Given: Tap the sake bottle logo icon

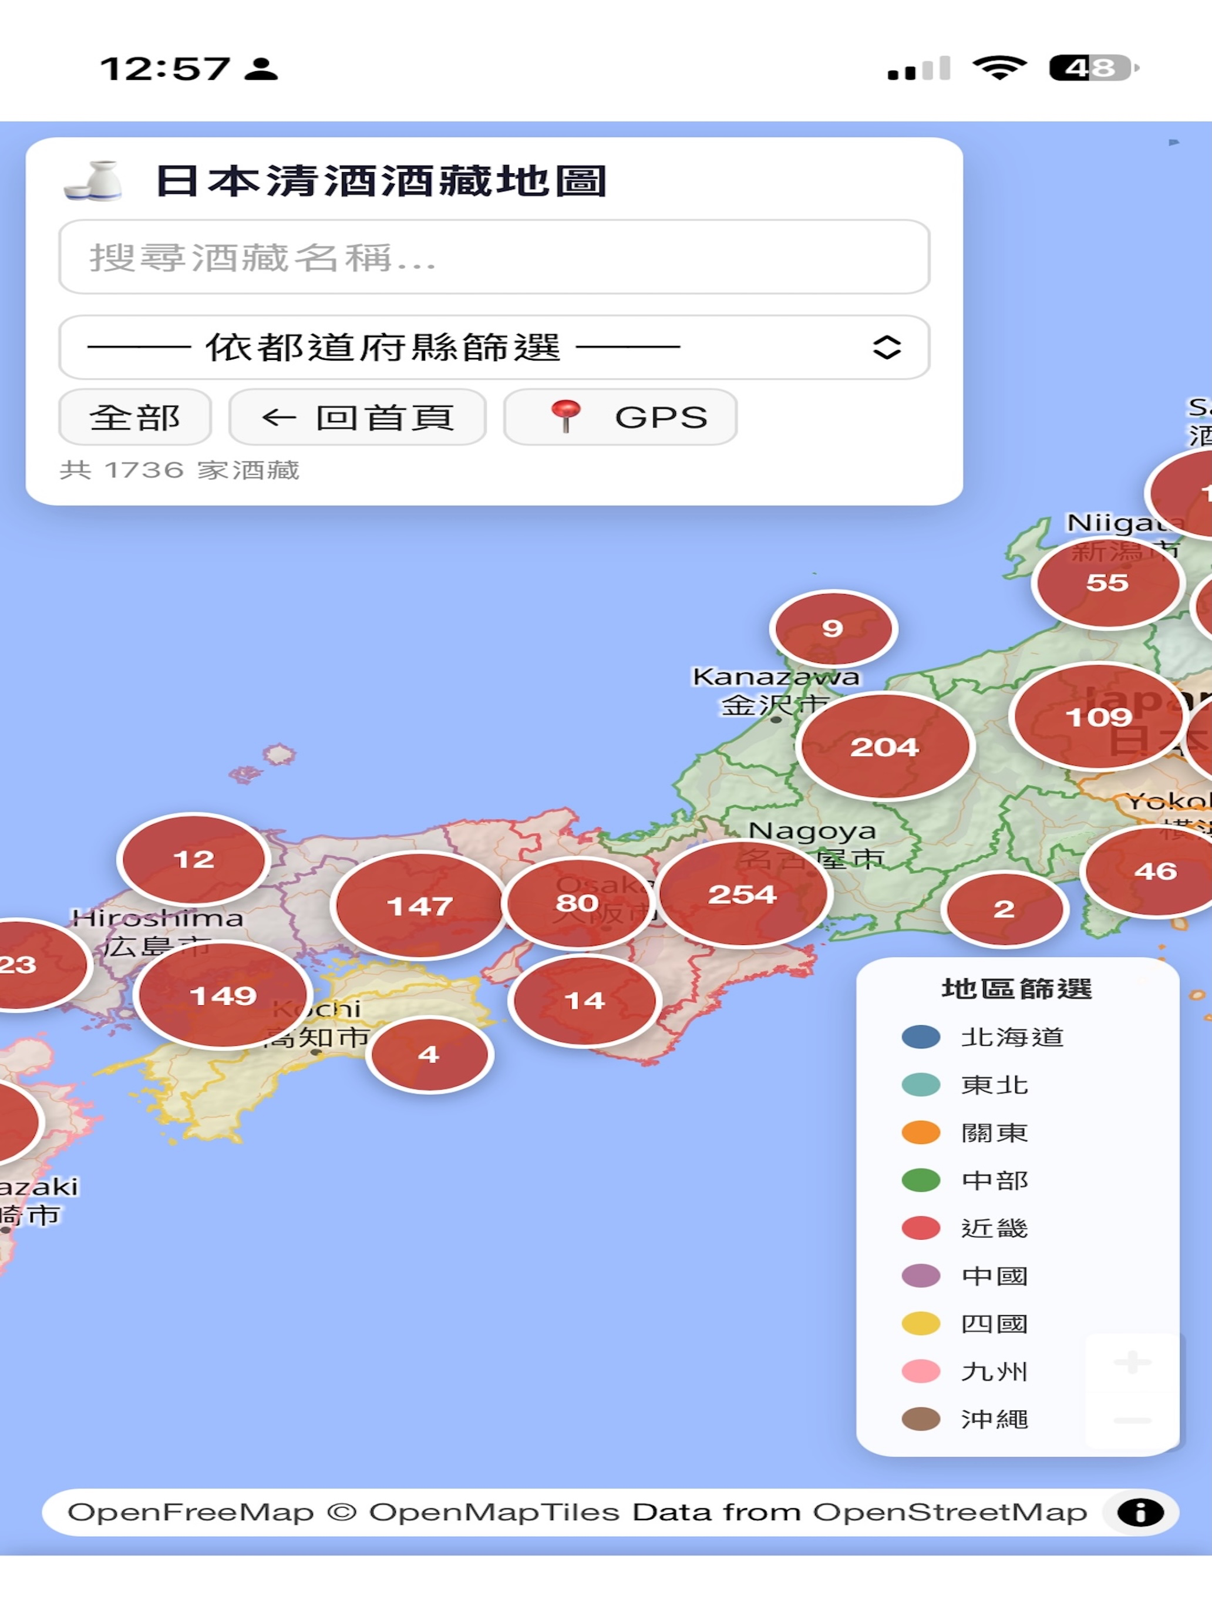Looking at the screenshot, I should [93, 180].
